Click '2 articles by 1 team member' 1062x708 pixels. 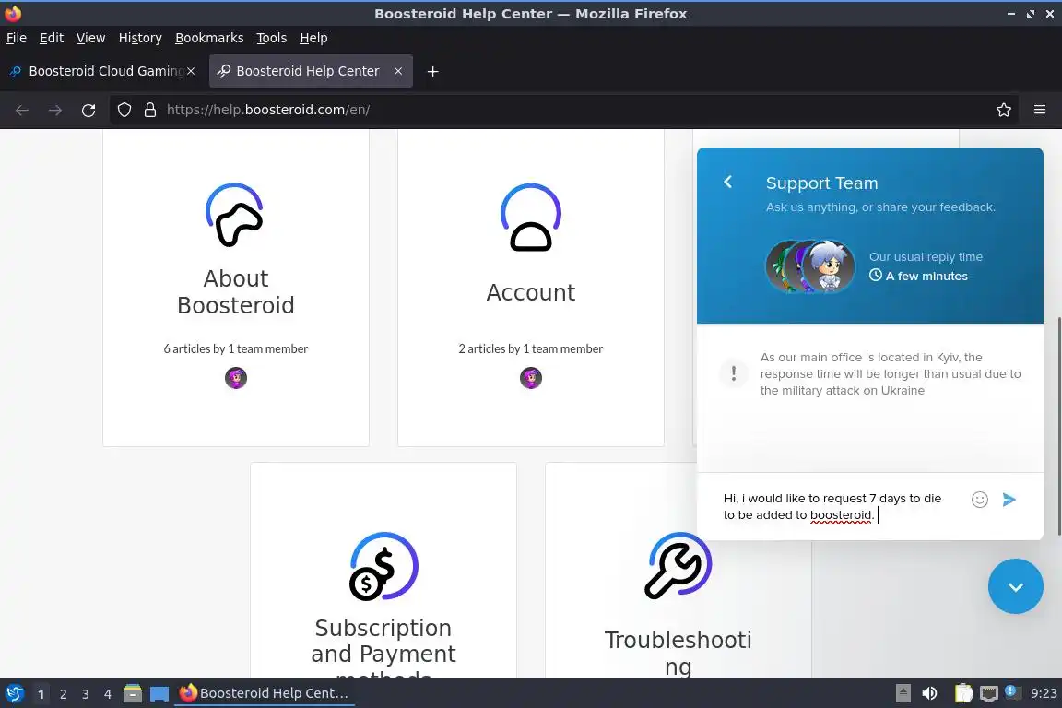coord(531,348)
